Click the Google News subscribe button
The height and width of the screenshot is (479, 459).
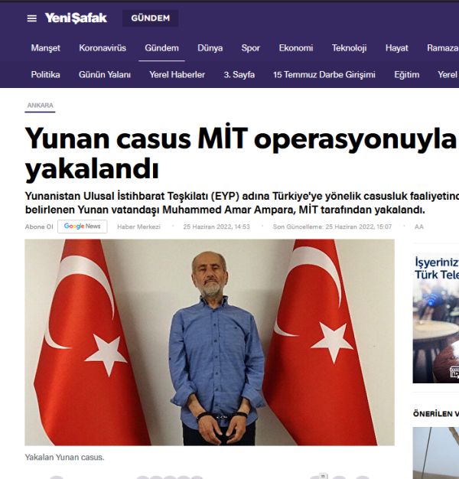click(x=82, y=226)
